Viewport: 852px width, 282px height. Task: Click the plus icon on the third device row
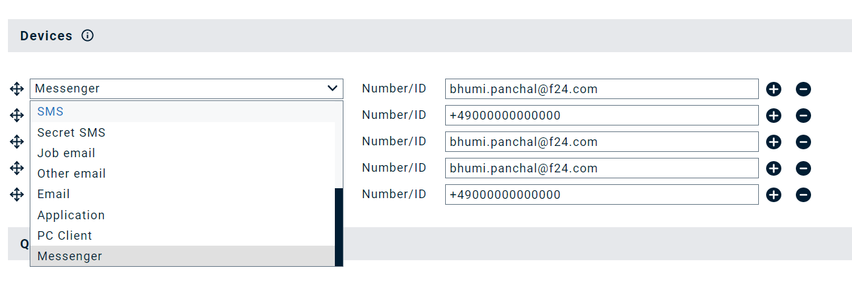click(x=773, y=142)
